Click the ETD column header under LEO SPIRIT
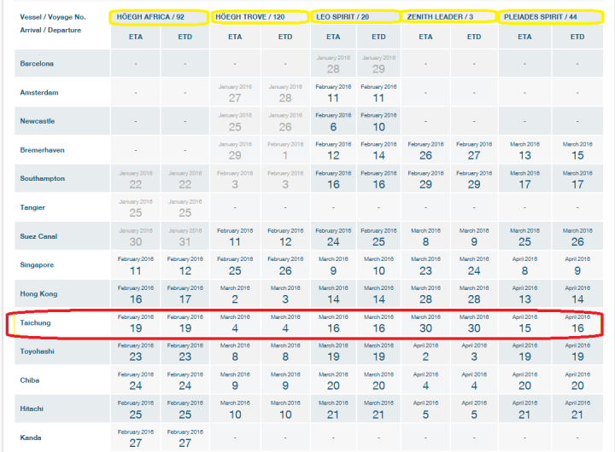The image size is (615, 452). click(378, 37)
